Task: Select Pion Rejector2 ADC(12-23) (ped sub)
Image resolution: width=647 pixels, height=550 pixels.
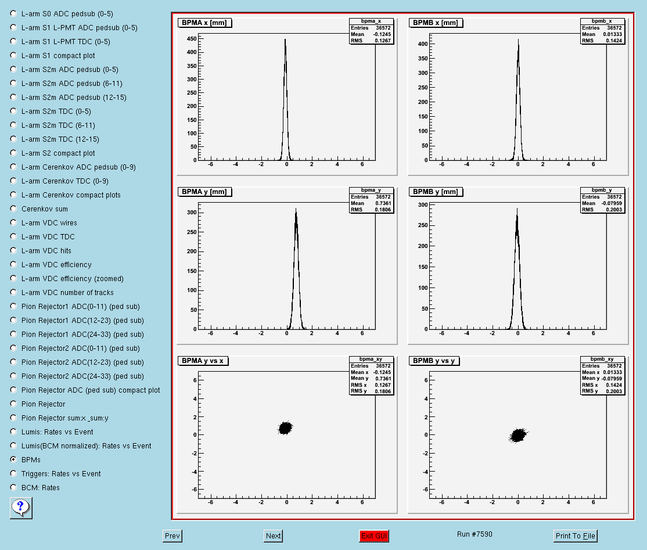Action: click(13, 362)
